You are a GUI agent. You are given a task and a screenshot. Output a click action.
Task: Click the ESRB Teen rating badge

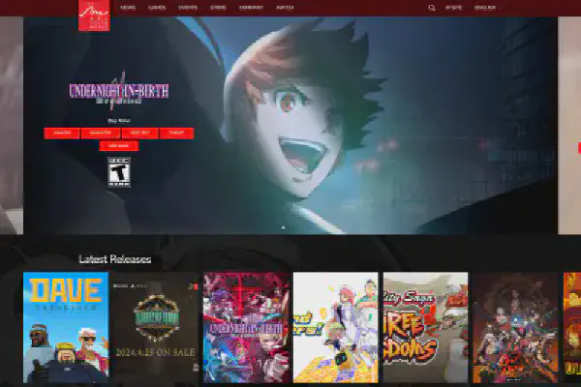click(x=119, y=172)
